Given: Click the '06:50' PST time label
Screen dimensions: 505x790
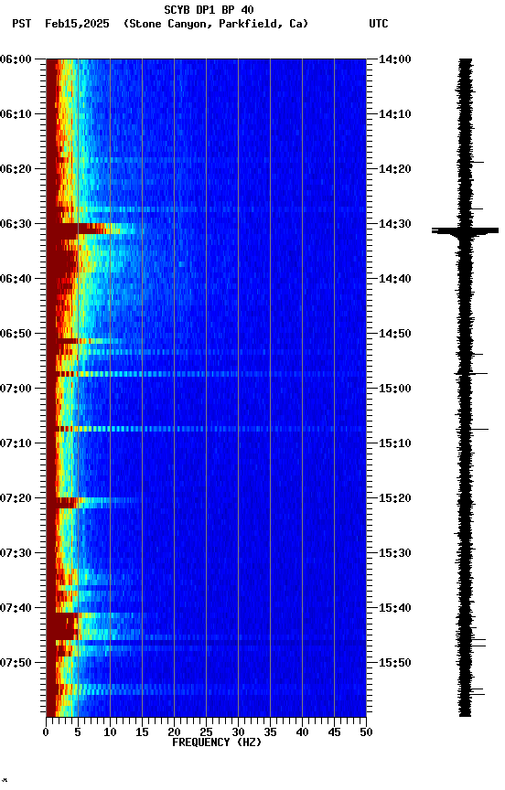Looking at the screenshot, I should [x=16, y=334].
